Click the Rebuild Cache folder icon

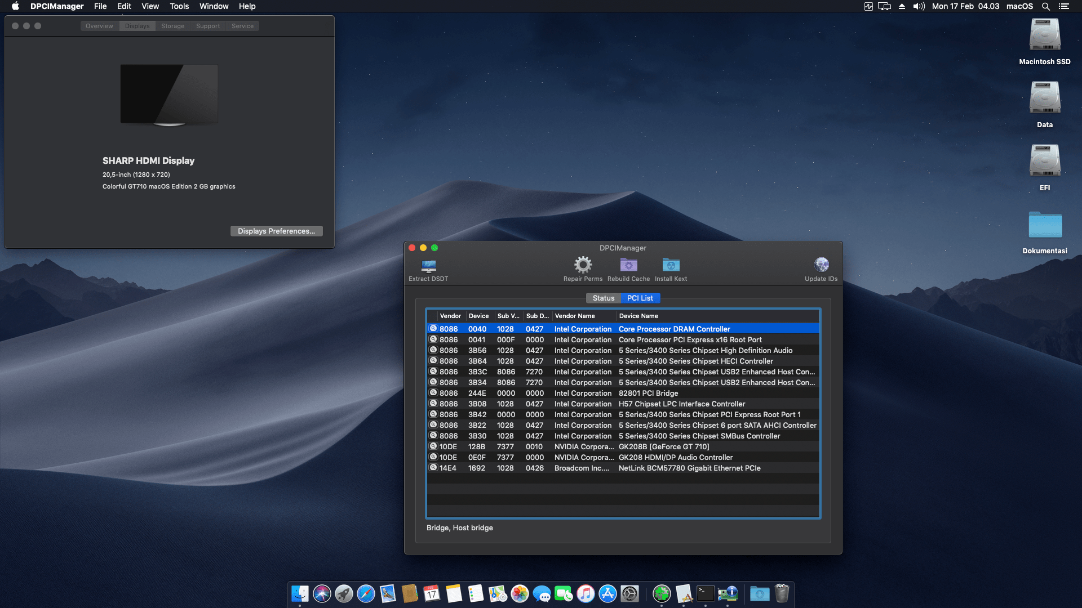pos(628,265)
